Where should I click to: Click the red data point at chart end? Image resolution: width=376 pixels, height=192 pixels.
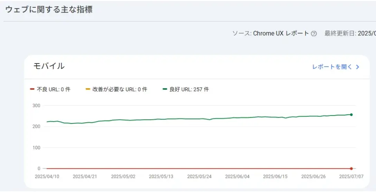pos(351,168)
